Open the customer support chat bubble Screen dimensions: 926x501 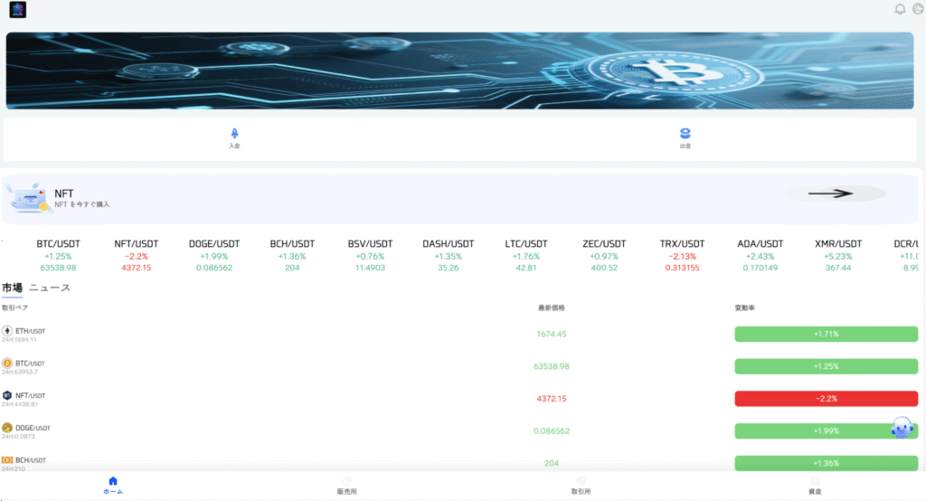(x=902, y=427)
